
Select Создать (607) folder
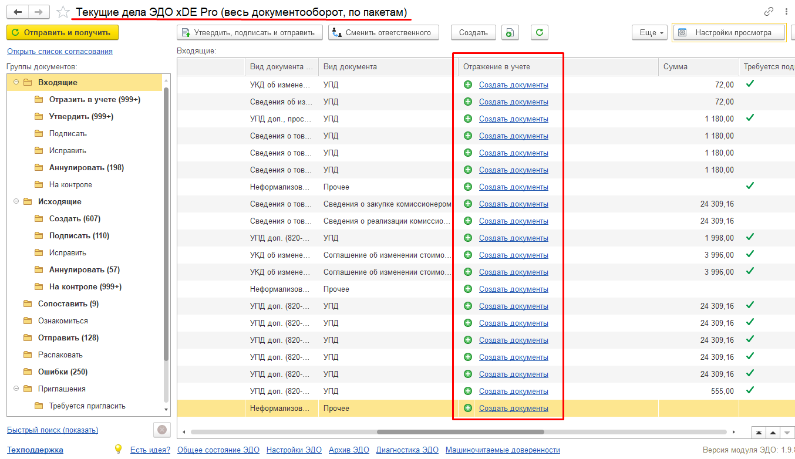(x=75, y=219)
